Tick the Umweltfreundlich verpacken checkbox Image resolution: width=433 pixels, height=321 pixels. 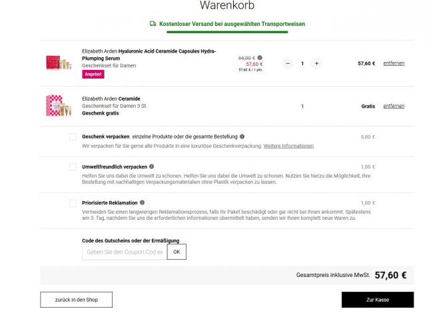click(x=73, y=166)
